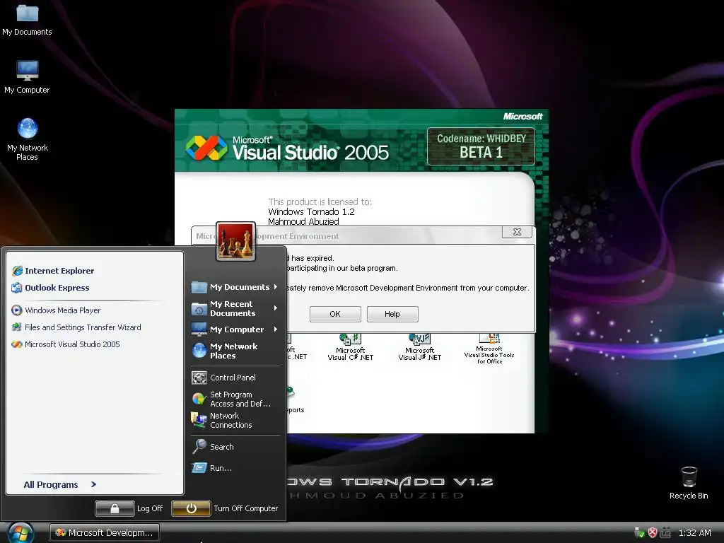
Task: Open Search from Start menu
Action: pyautogui.click(x=213, y=447)
